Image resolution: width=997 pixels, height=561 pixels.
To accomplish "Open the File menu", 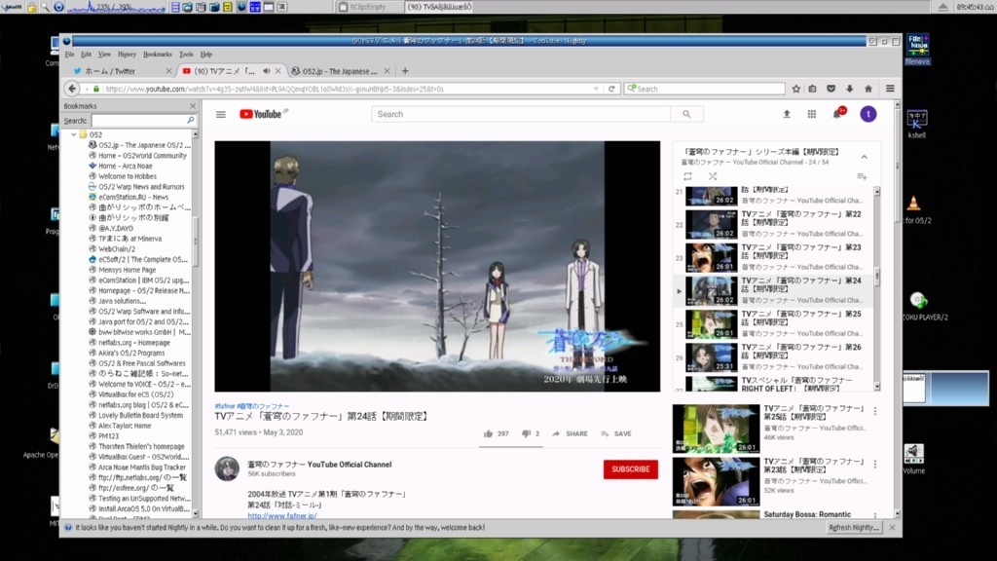I will point(69,55).
